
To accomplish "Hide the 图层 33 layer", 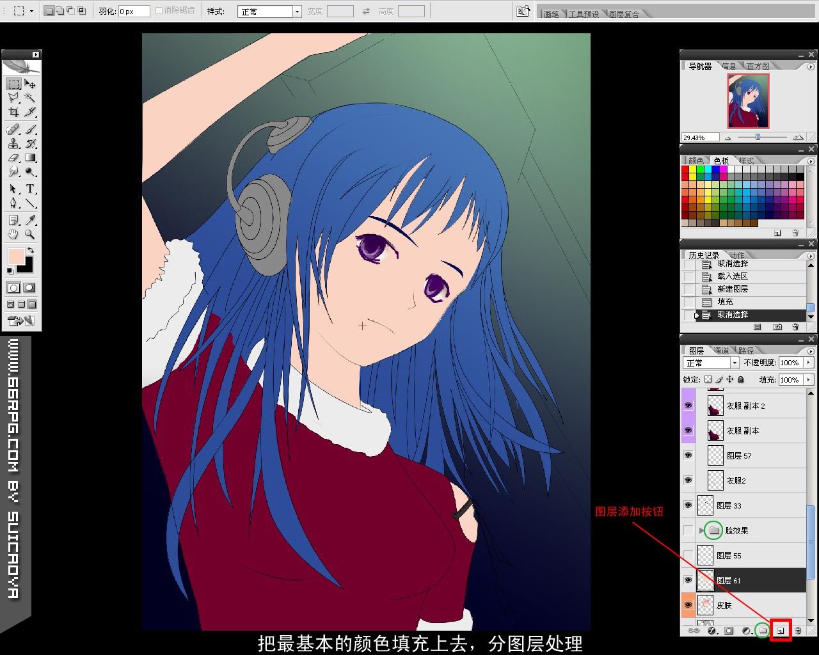I will pos(688,505).
